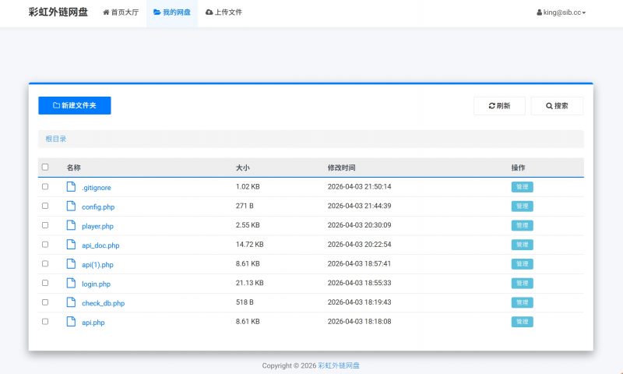
Task: Click 管理 button for the config.php row
Action: tap(522, 206)
